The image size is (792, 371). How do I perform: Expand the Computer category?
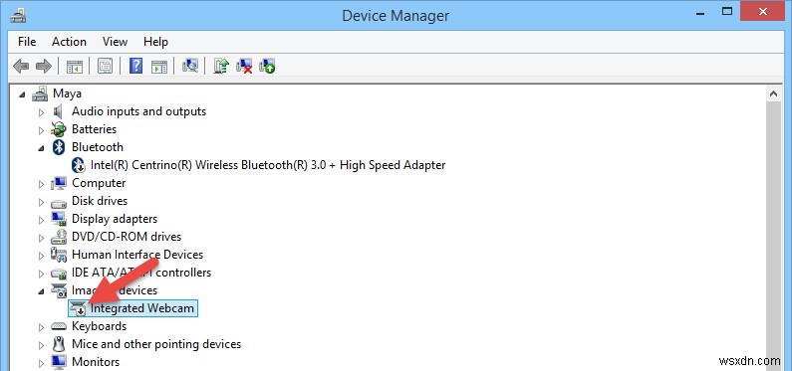coord(41,184)
